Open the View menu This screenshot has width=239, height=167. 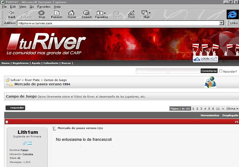point(23,7)
